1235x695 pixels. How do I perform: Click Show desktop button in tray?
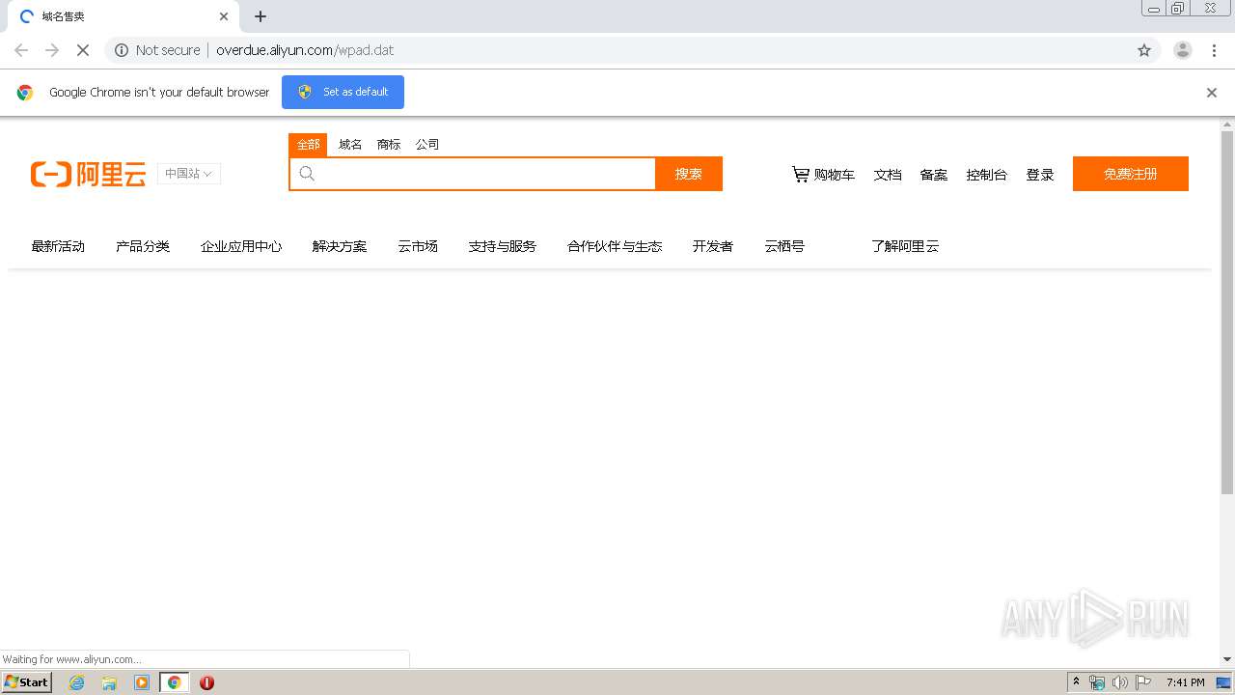pos(1223,682)
